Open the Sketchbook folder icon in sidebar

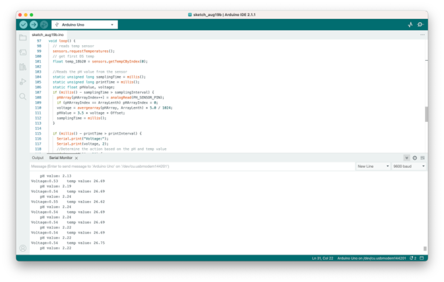[x=23, y=38]
